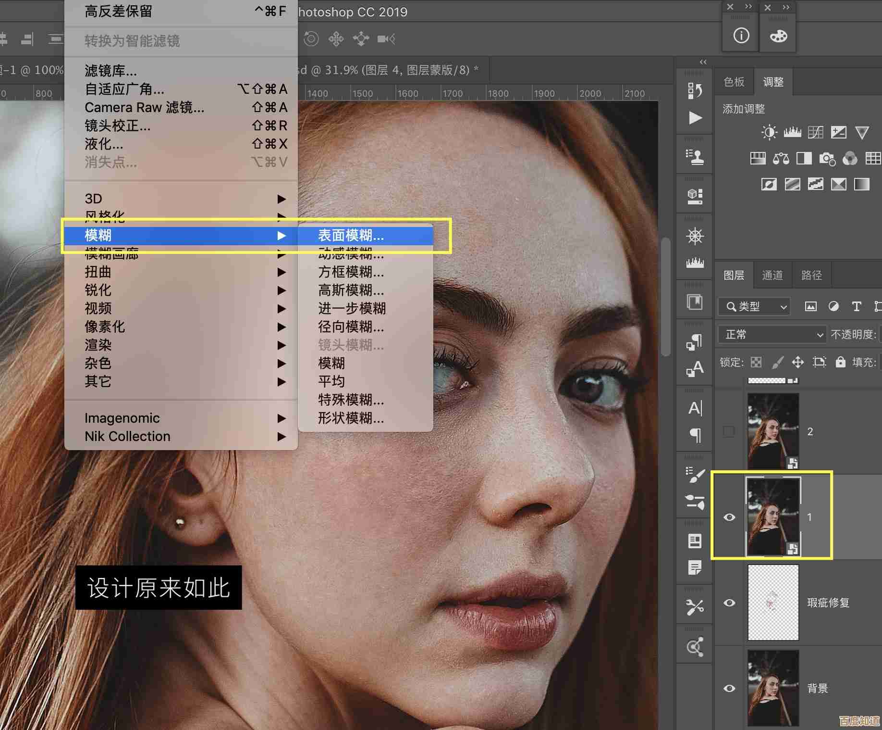Switch to the 通道 tab
The height and width of the screenshot is (730, 882).
point(772,275)
